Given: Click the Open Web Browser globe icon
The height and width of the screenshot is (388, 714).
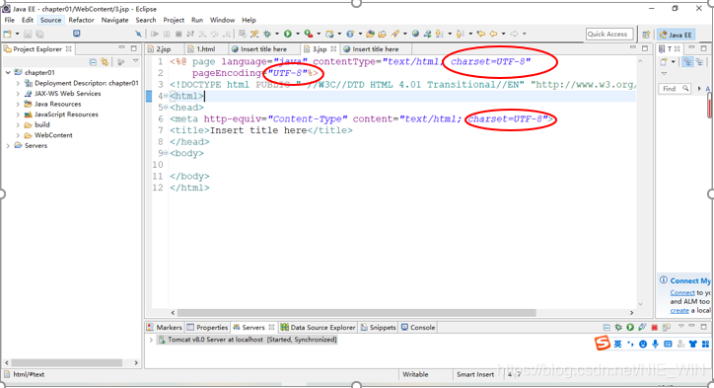Looking at the screenshot, I should click(415, 34).
